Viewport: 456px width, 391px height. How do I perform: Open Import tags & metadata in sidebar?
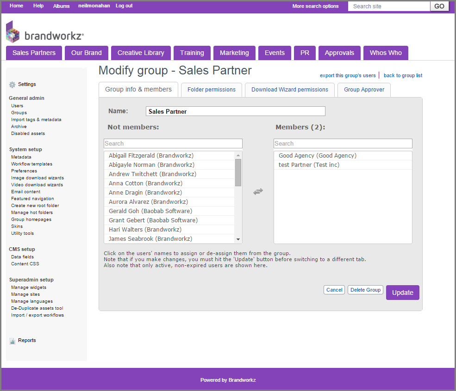(x=36, y=120)
